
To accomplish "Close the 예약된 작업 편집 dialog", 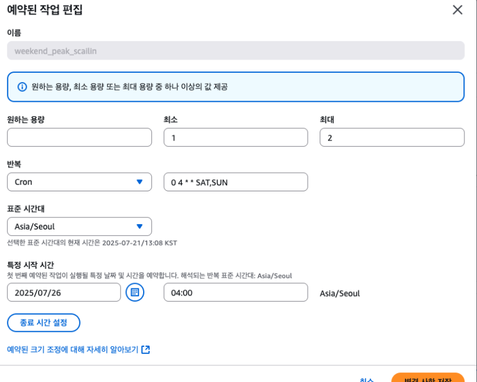I will click(x=457, y=10).
